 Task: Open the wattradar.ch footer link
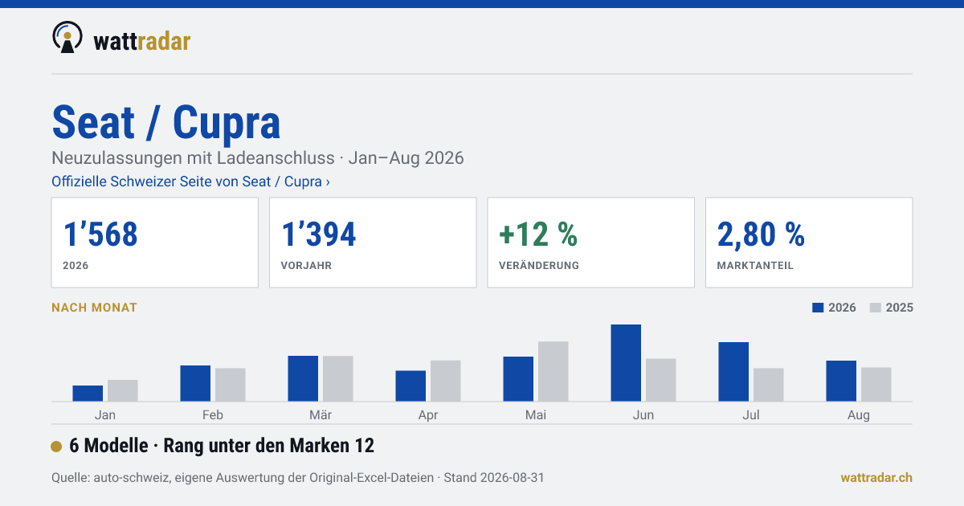coord(876,478)
